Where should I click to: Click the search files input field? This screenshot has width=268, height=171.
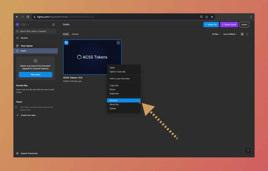coord(35,31)
